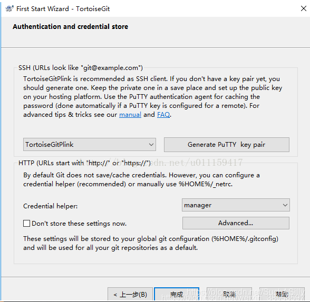Open the TortoiseGitPlink SSH client dropdown
This screenshot has width=310, height=302.
click(x=90, y=144)
